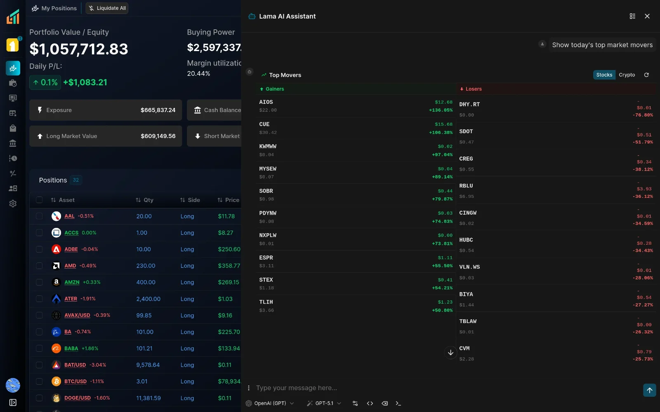Open the briefcase with clock sidebar icon
The image size is (660, 412).
13,83
